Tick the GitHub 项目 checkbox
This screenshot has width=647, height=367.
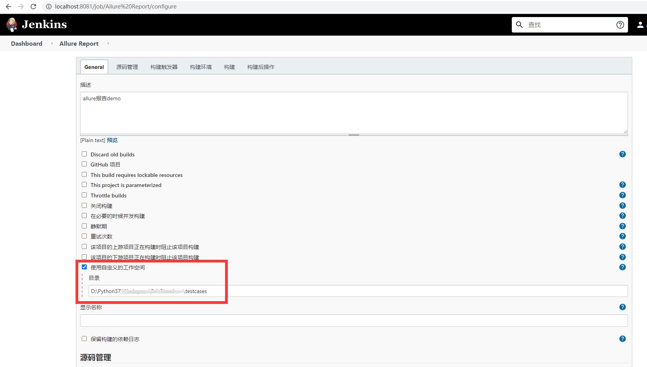[x=84, y=164]
